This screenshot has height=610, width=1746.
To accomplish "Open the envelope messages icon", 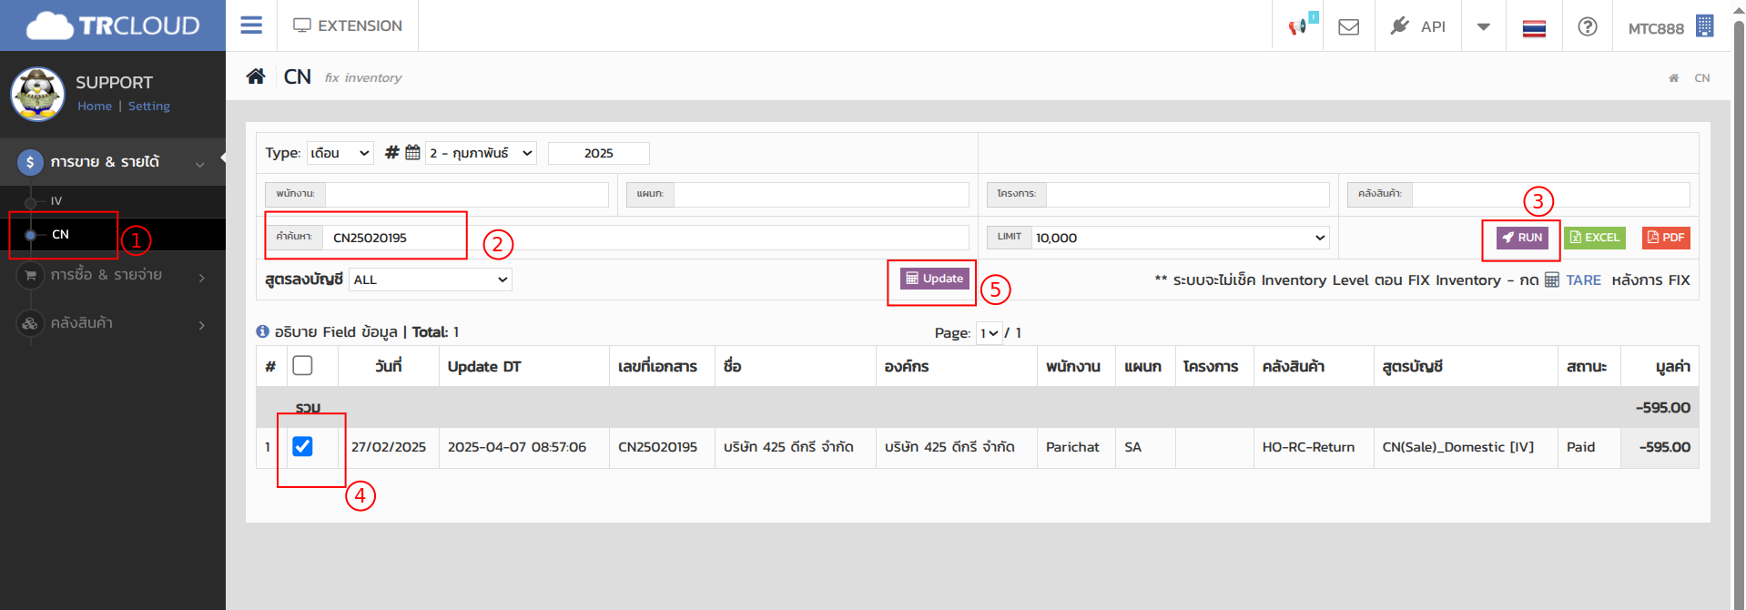I will pyautogui.click(x=1348, y=26).
